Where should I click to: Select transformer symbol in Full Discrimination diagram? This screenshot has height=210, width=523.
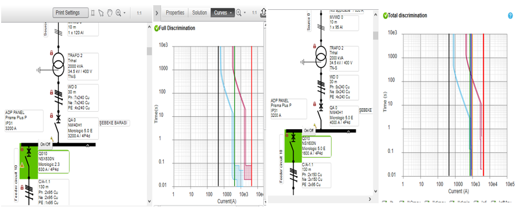58,65
